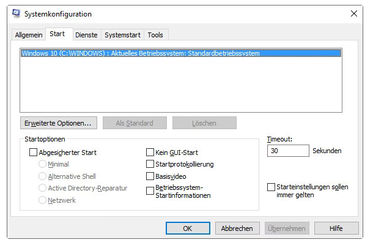Click the Abbrechen button
The image size is (373, 245).
(x=237, y=228)
